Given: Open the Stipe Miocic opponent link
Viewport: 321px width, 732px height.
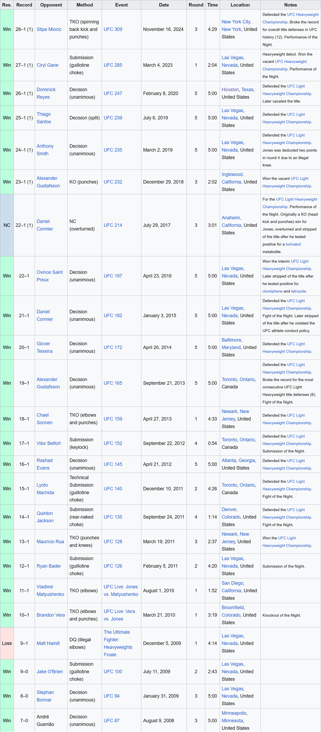Looking at the screenshot, I should click(x=49, y=29).
